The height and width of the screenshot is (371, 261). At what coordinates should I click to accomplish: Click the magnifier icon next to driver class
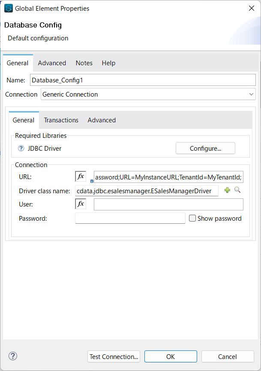pyautogui.click(x=237, y=190)
